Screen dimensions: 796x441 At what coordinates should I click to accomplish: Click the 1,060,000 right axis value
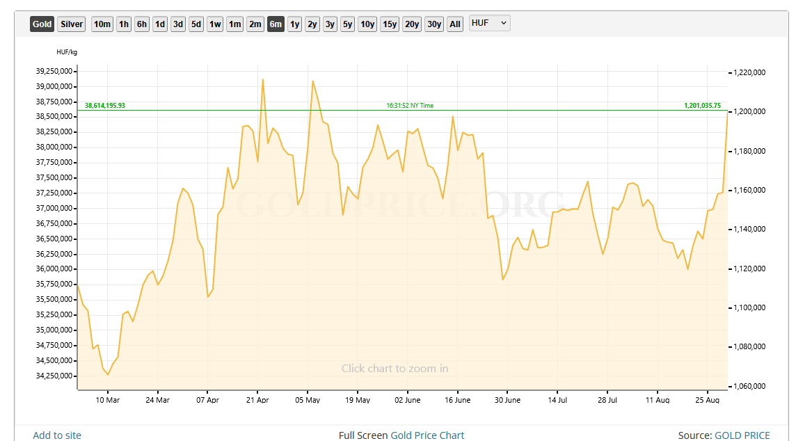coord(749,385)
